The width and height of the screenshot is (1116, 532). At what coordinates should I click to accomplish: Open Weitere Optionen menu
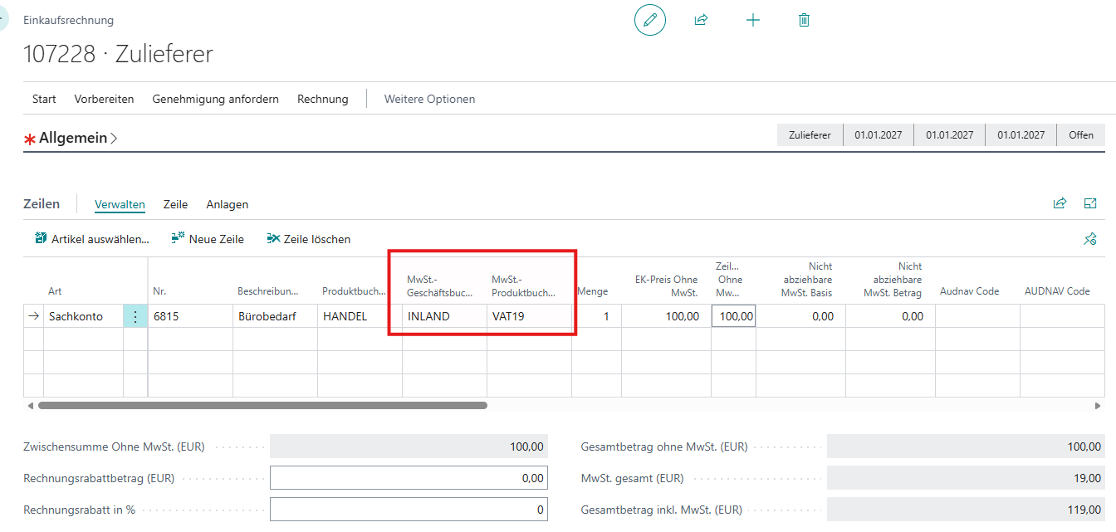(x=429, y=99)
